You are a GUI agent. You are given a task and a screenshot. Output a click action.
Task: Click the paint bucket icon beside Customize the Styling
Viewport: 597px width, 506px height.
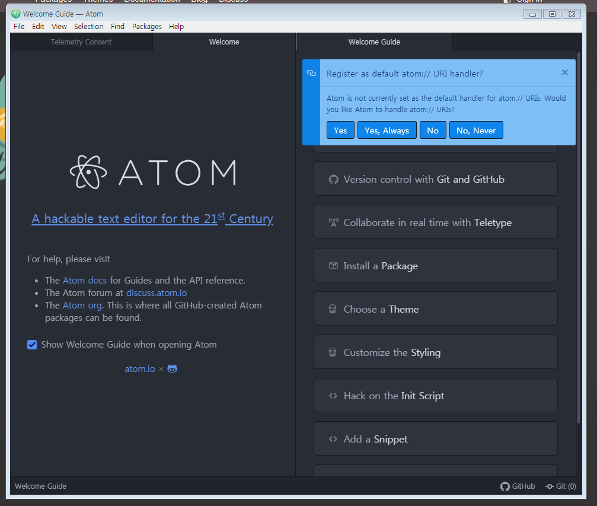click(x=333, y=352)
